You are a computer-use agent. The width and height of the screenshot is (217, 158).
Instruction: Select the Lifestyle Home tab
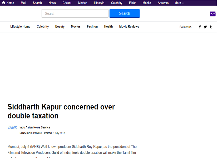20,26
